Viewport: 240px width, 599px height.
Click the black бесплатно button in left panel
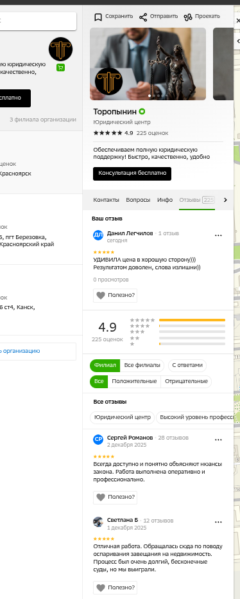point(15,98)
